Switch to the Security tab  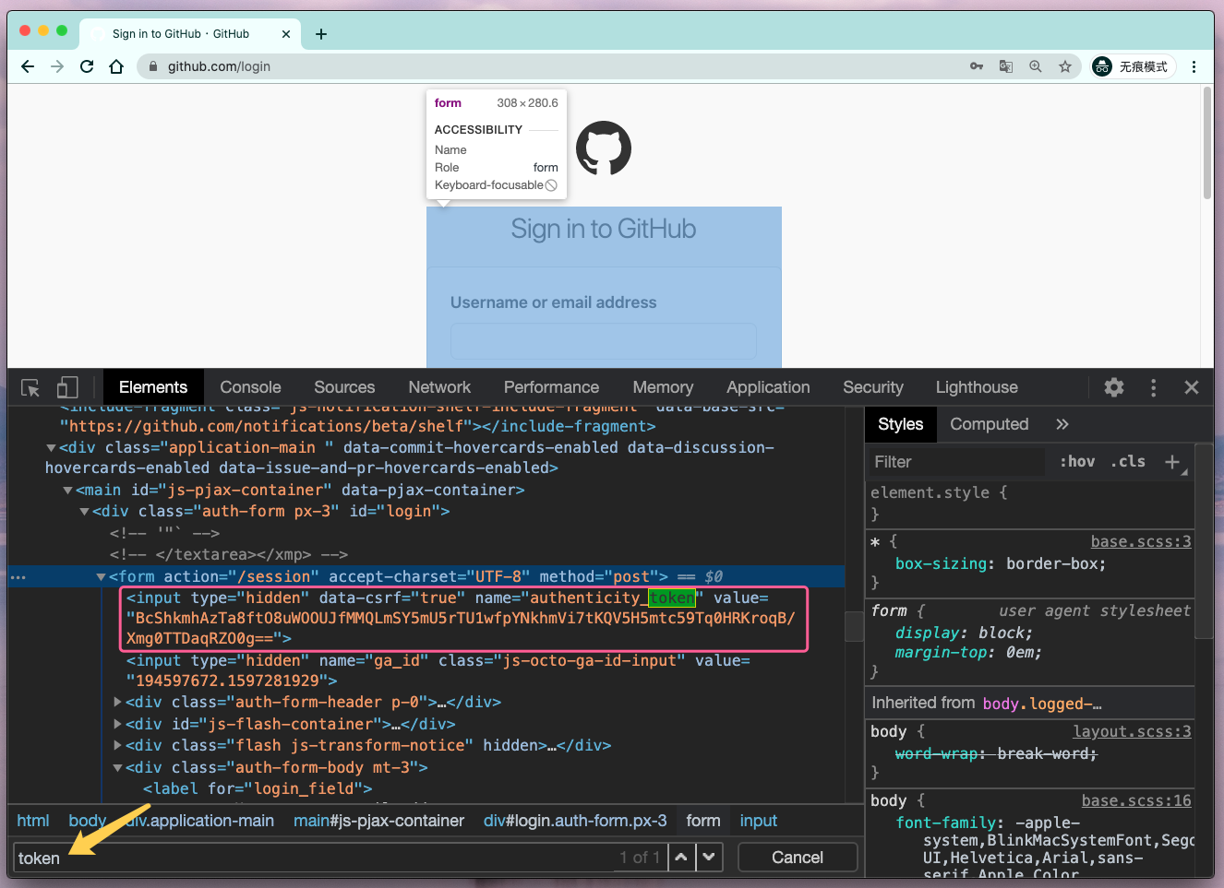873,387
